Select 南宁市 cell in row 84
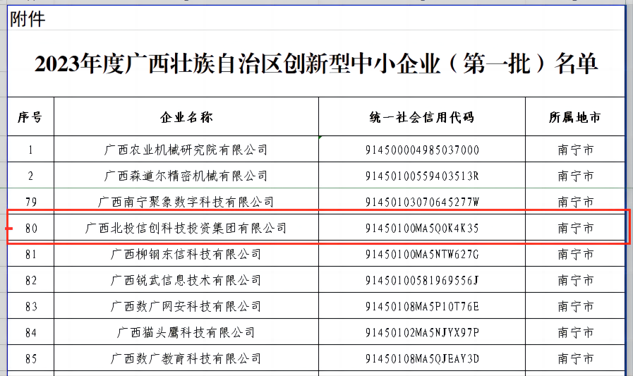The height and width of the screenshot is (376, 633). click(575, 332)
